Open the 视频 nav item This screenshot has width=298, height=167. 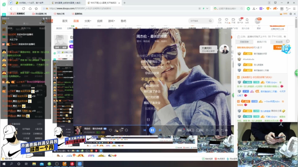pos(100,21)
